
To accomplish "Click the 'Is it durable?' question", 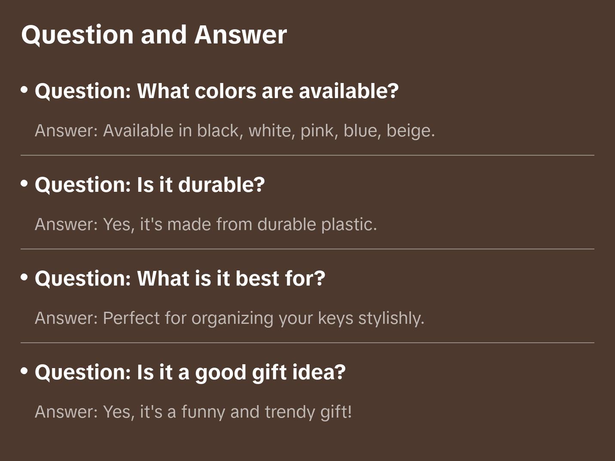I will tap(149, 185).
